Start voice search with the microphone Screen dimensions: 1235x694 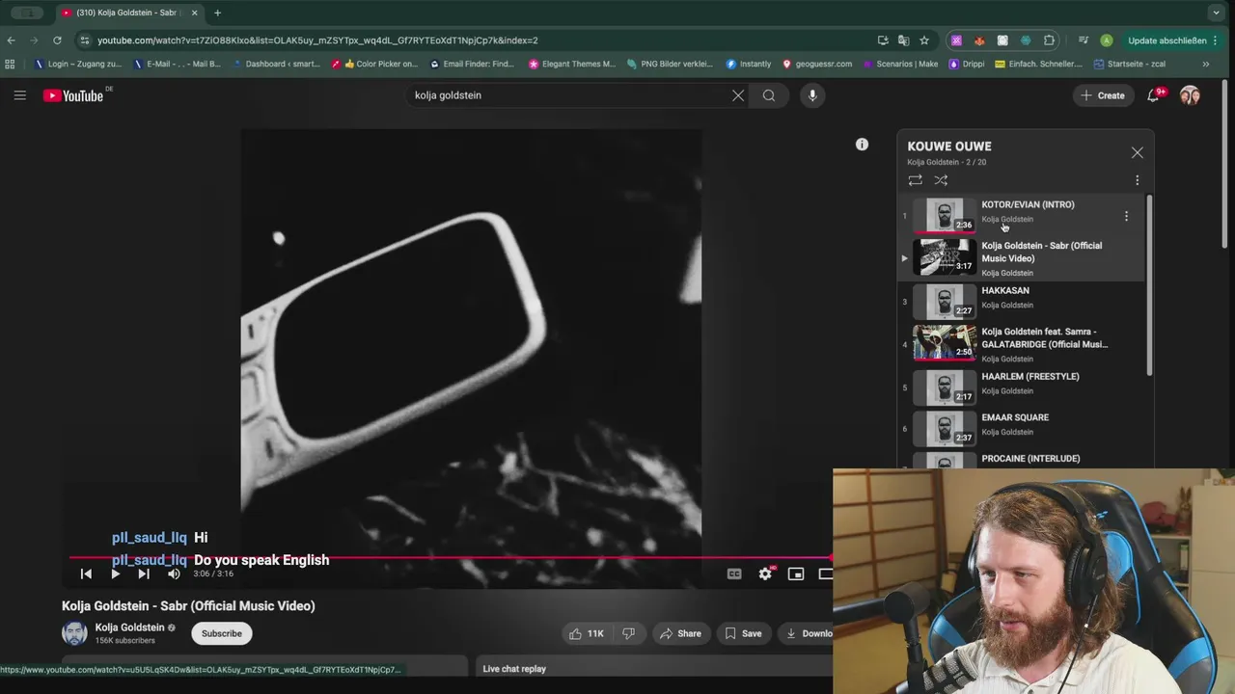[812, 95]
